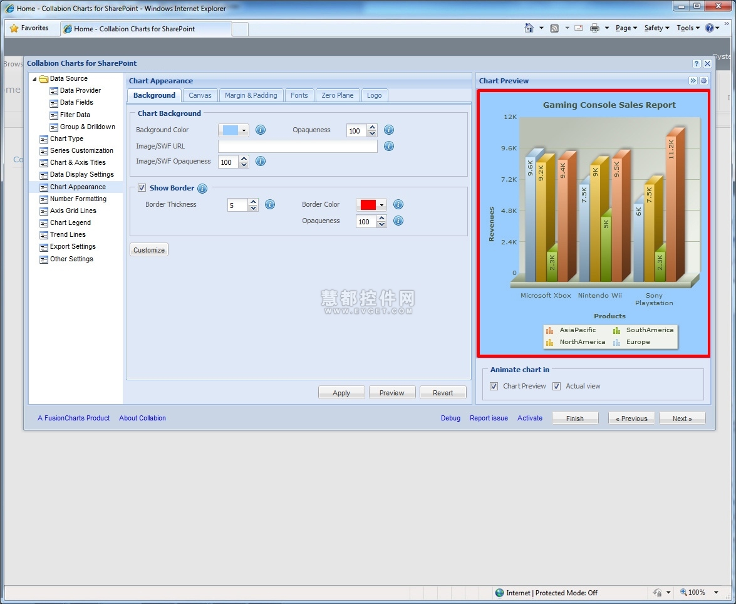Select Export Settings in tree
This screenshot has width=736, height=604.
(73, 247)
